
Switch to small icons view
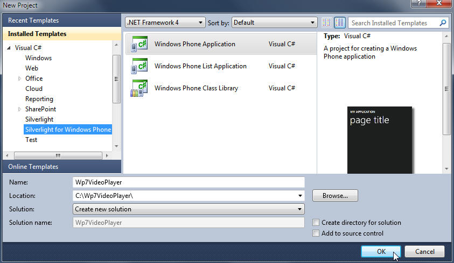(x=326, y=23)
